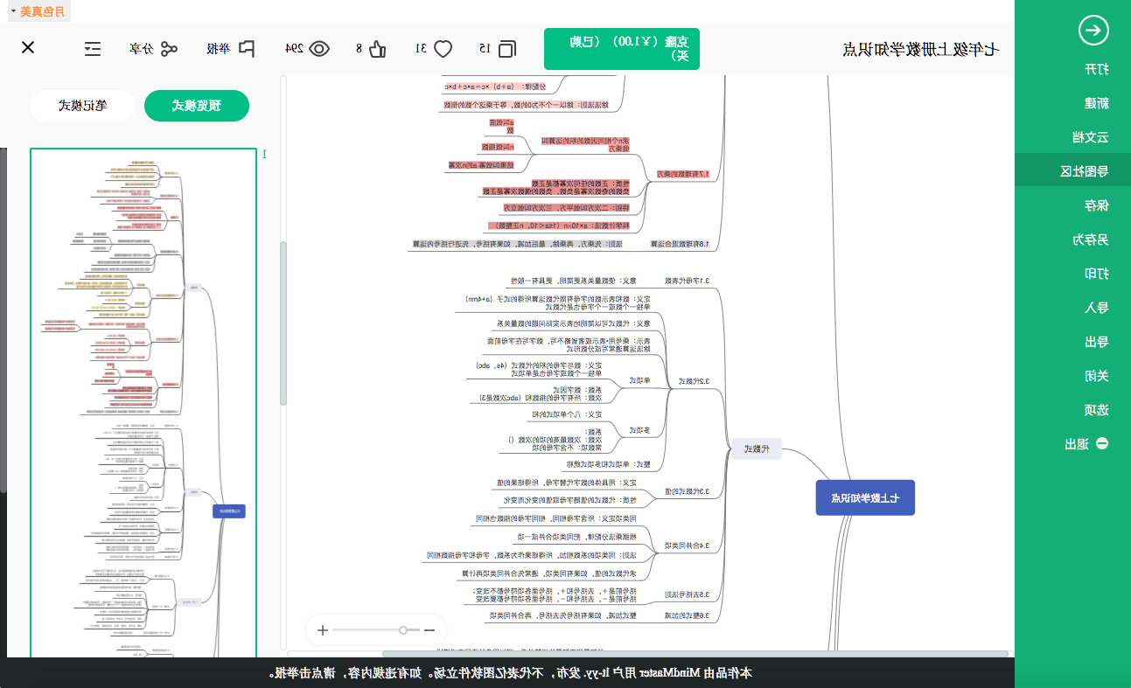Select 保存 in the sidebar
The image size is (1131, 688).
[x=1097, y=205]
